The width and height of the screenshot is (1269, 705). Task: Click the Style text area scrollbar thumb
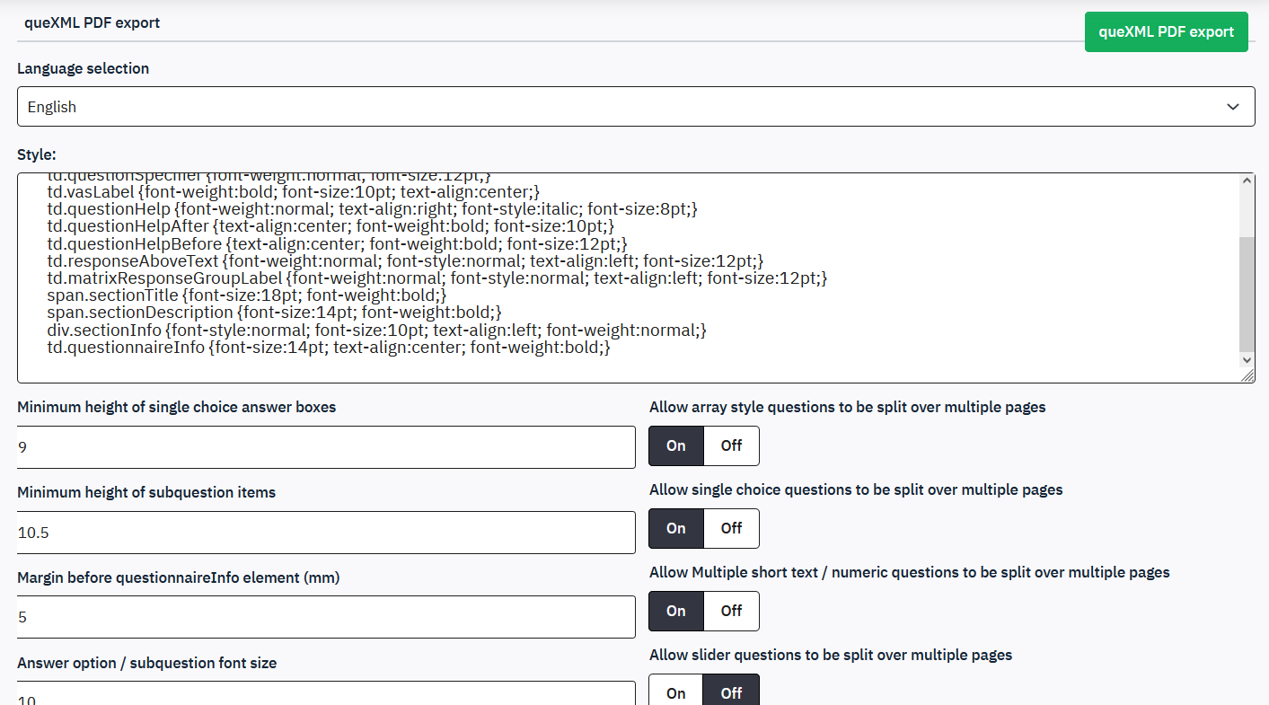coord(1247,295)
